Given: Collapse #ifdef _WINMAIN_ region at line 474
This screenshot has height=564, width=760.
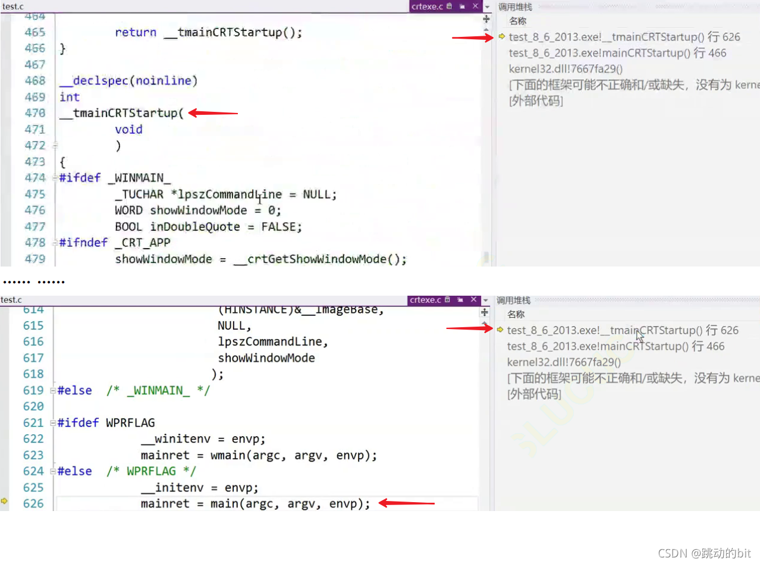Looking at the screenshot, I should pyautogui.click(x=55, y=178).
